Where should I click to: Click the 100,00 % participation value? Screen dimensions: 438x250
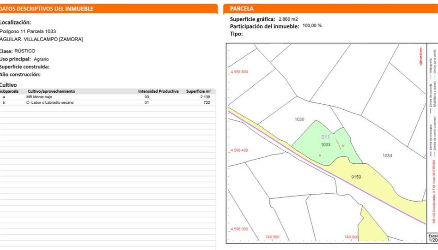312,26
